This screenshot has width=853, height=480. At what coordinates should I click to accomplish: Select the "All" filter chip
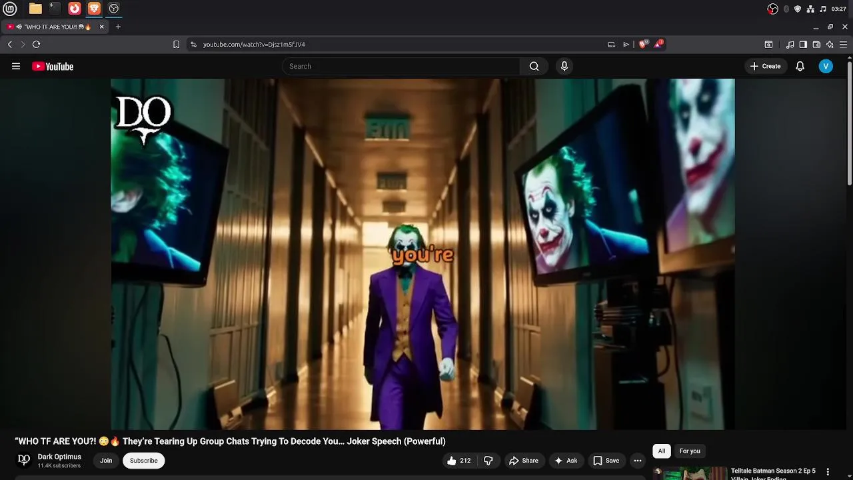pos(662,451)
